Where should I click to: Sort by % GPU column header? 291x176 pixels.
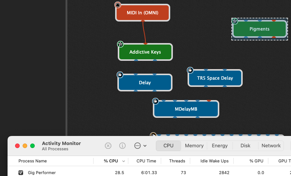pos(256,161)
